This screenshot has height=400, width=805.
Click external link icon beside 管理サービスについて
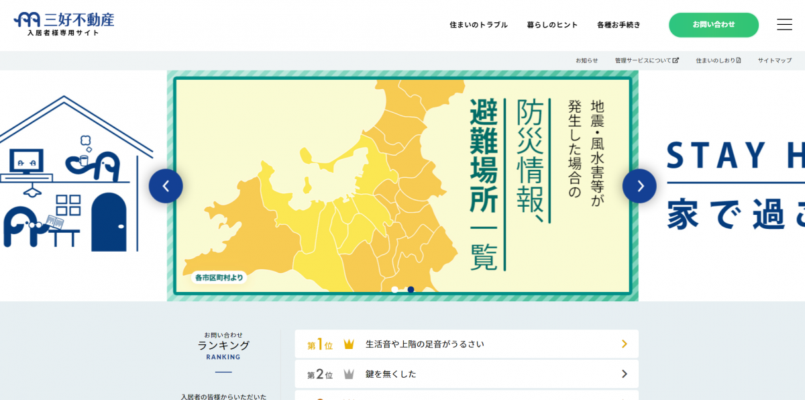676,60
